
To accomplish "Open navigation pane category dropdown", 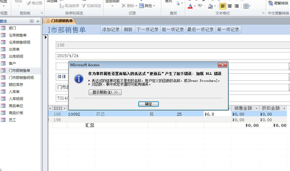I will [x=32, y=21].
